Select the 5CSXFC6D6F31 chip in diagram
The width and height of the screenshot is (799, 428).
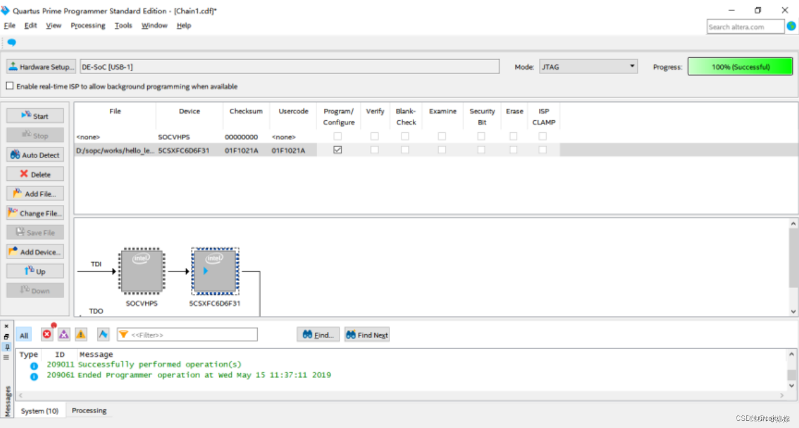click(215, 271)
